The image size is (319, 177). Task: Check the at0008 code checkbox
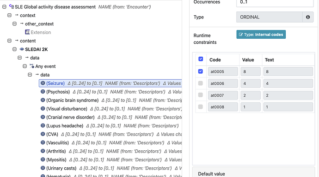pyautogui.click(x=200, y=106)
